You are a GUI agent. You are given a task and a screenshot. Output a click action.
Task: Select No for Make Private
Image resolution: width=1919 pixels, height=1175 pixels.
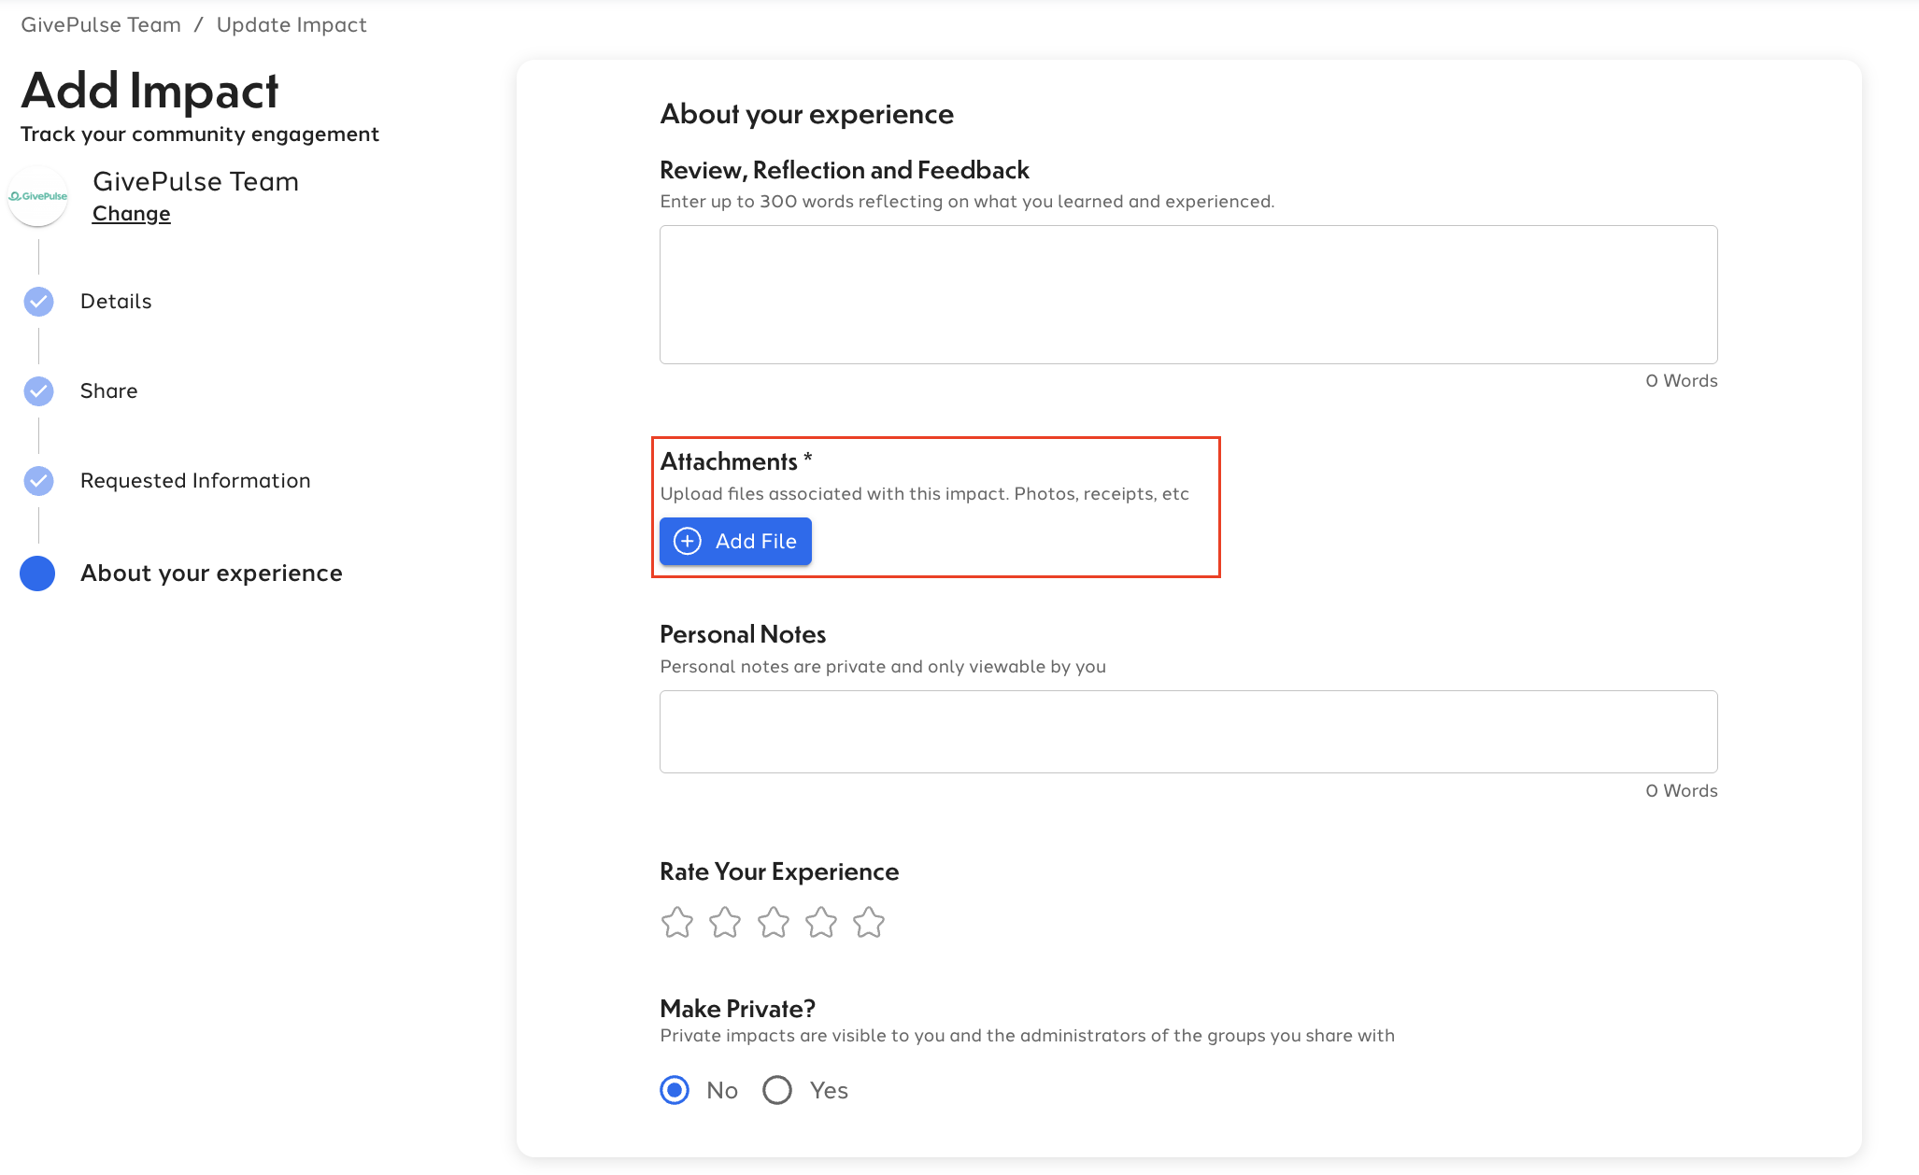675,1090
